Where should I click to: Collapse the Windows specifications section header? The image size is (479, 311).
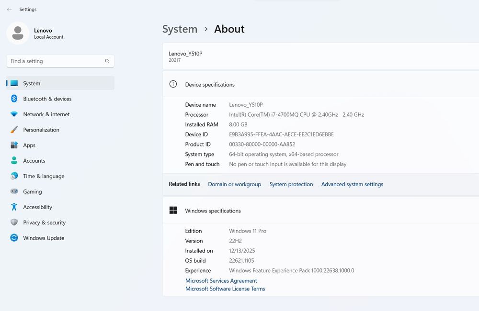pos(213,211)
